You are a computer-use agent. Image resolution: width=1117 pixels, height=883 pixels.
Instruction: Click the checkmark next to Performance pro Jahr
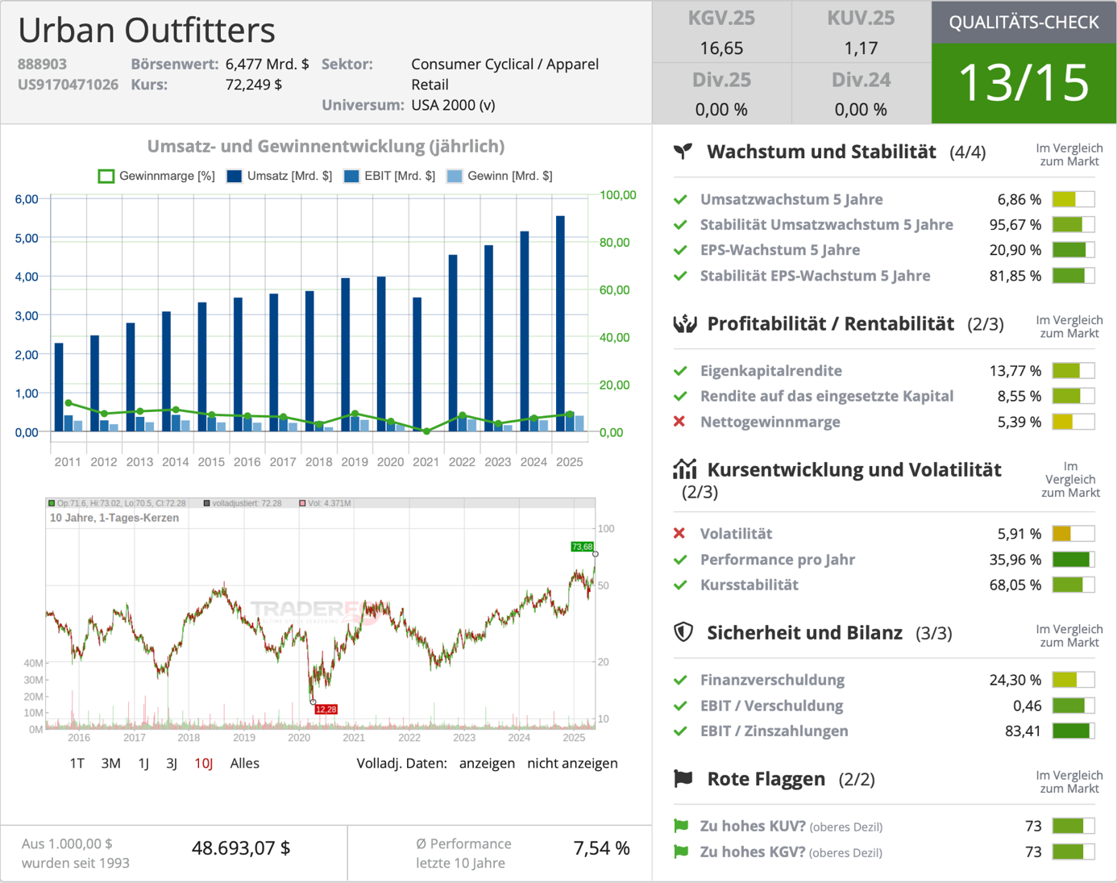[x=680, y=560]
